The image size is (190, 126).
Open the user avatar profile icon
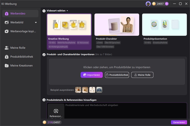pyautogui.click(x=148, y=4)
